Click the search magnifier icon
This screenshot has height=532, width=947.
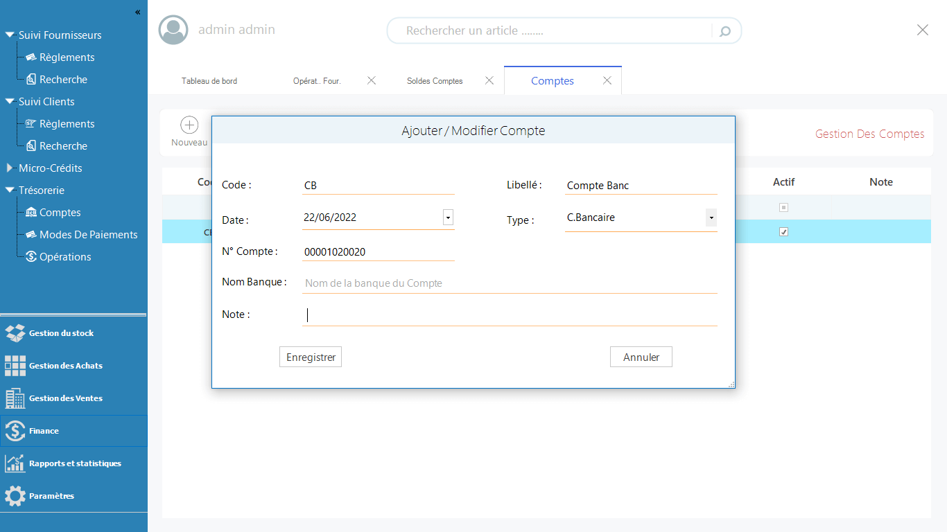(725, 31)
